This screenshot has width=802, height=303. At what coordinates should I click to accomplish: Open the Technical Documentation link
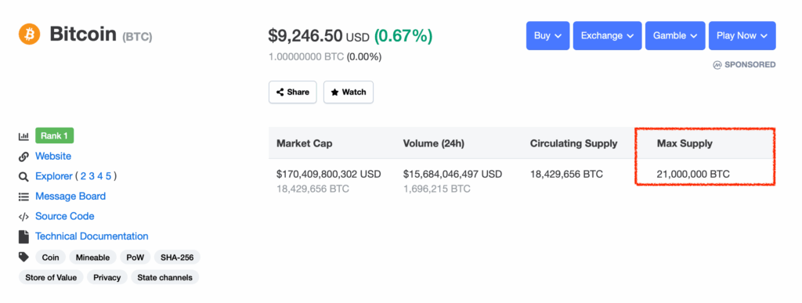click(x=92, y=236)
